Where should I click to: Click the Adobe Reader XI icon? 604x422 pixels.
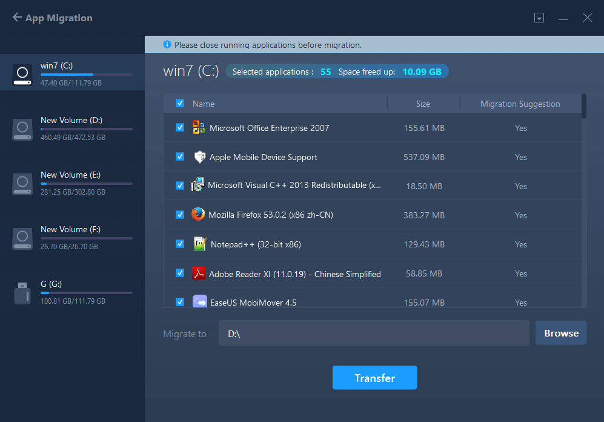[x=199, y=273]
